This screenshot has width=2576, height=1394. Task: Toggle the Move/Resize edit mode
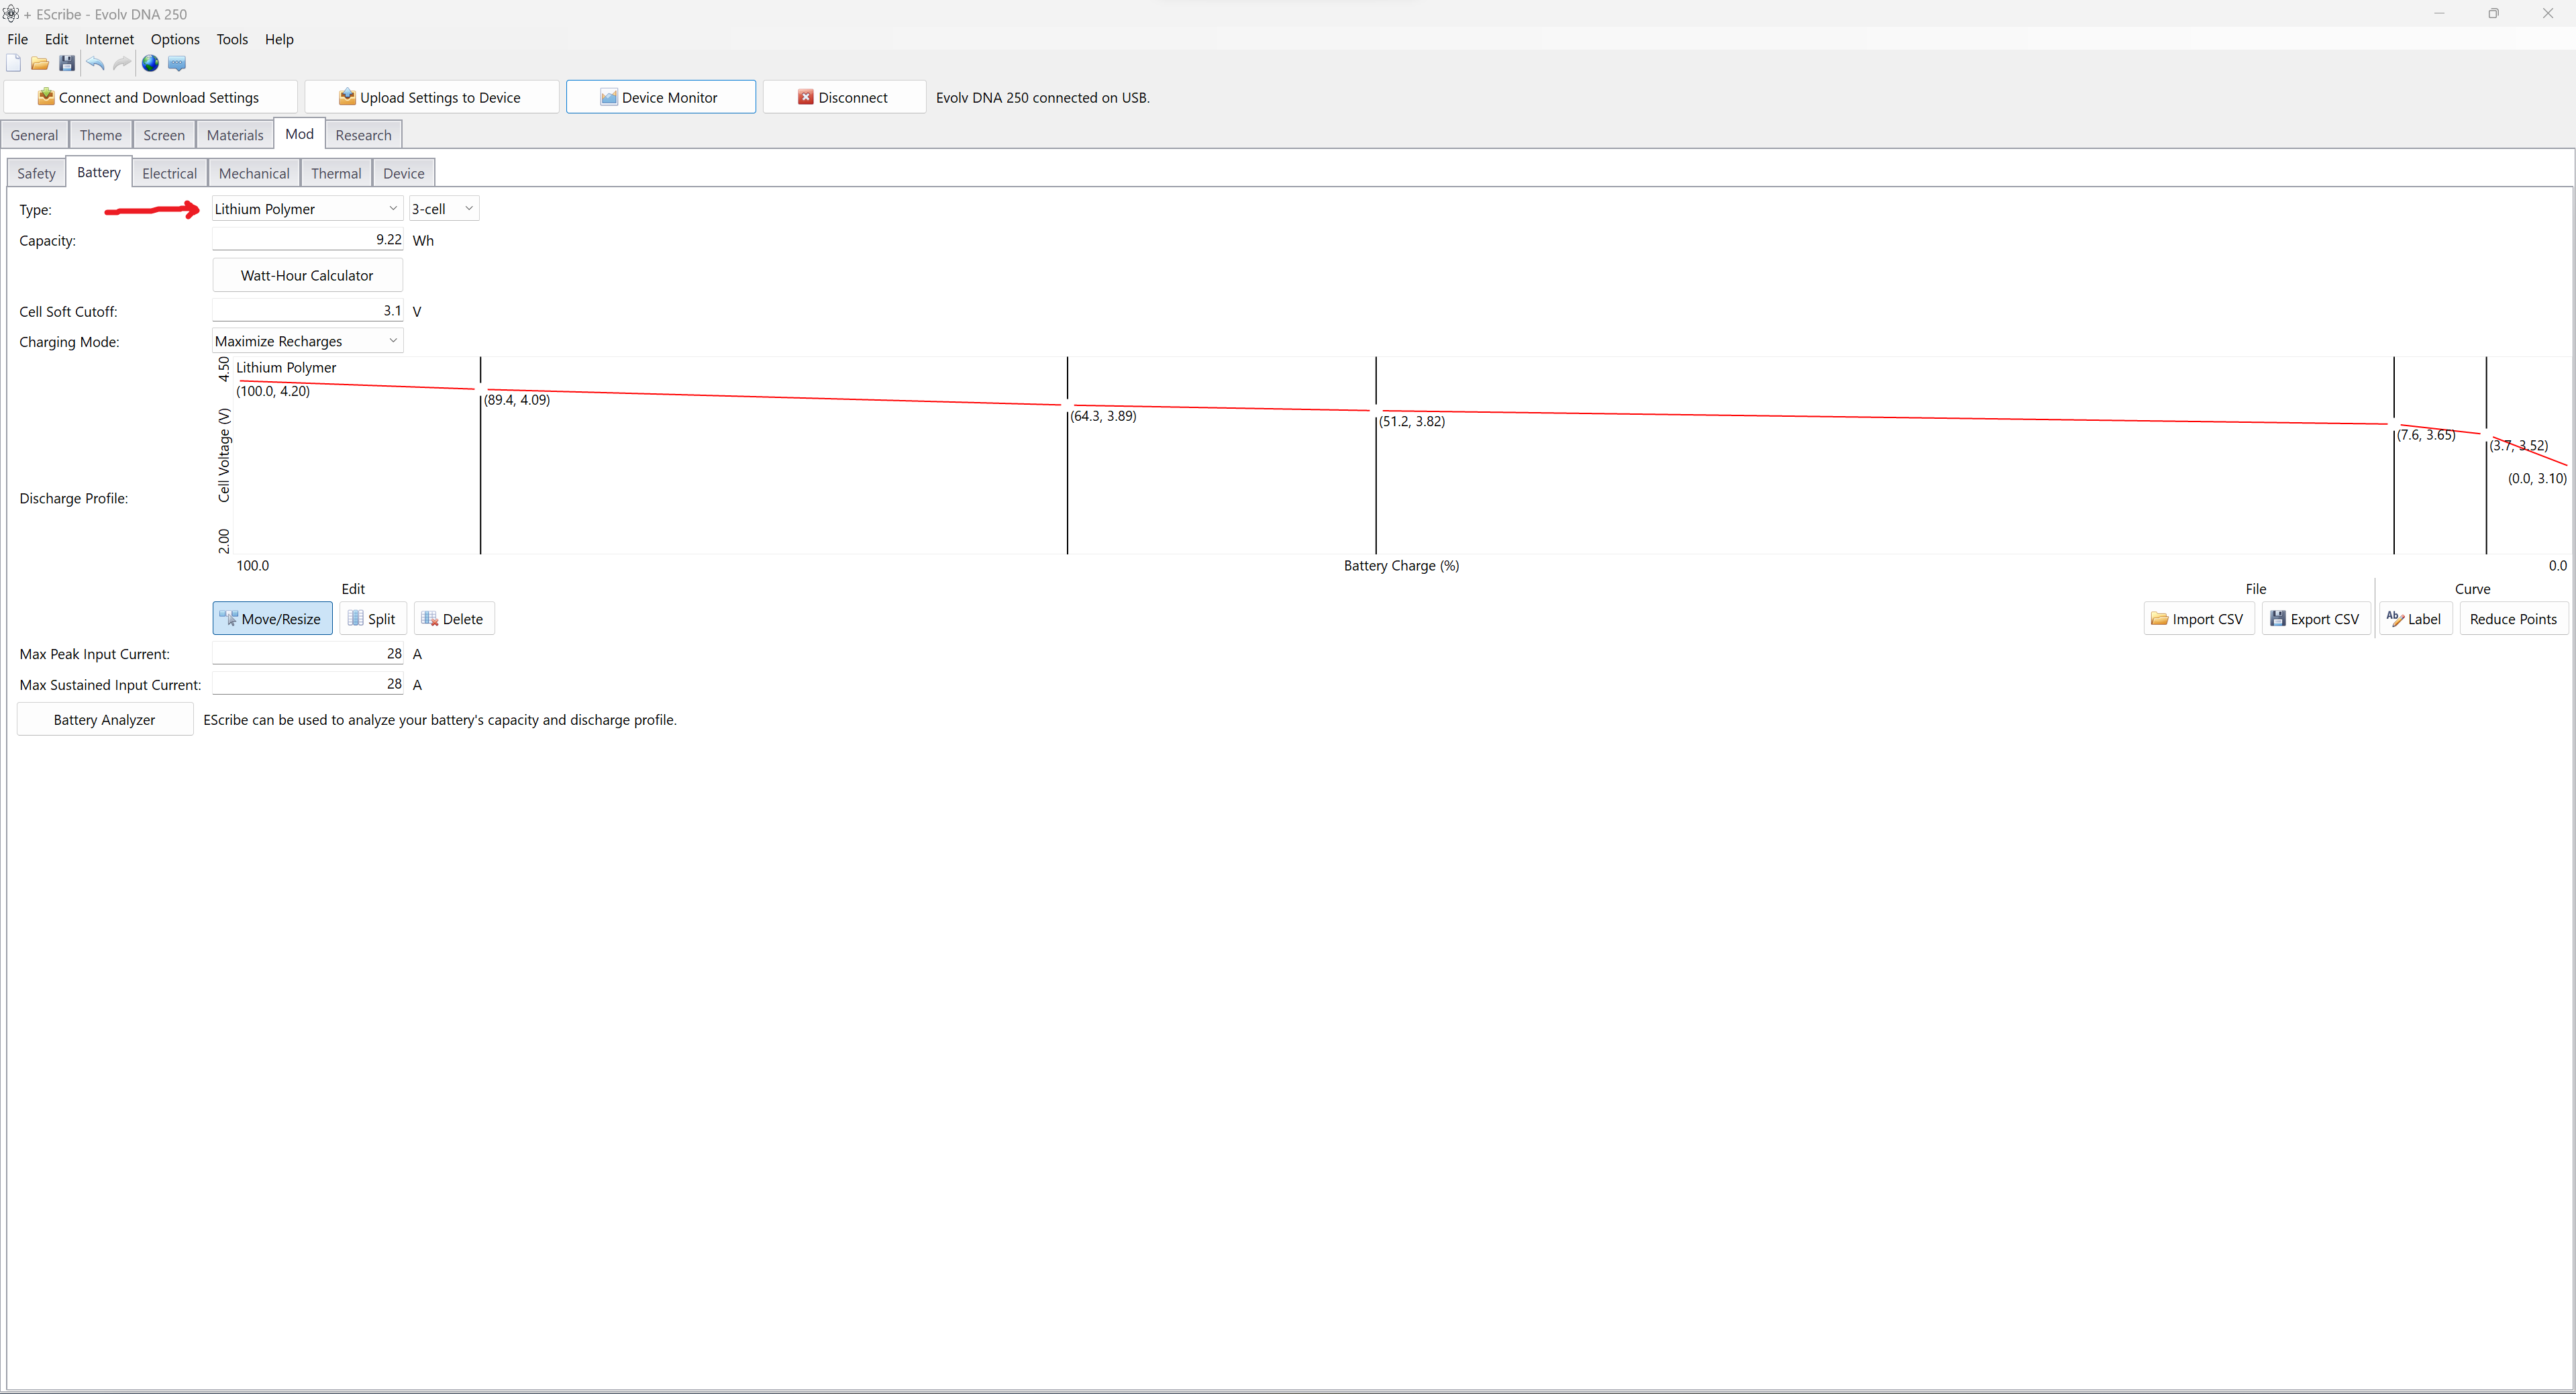[x=272, y=619]
